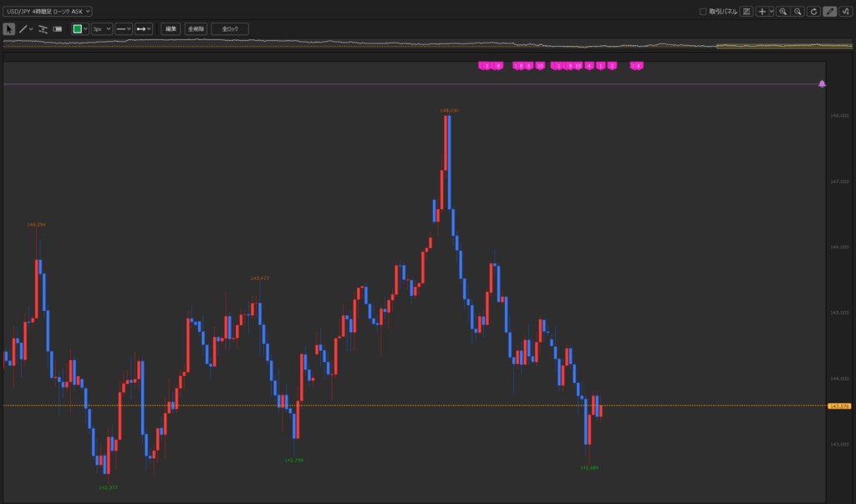Click the 142.796 low price label
856x504 pixels.
click(x=293, y=461)
